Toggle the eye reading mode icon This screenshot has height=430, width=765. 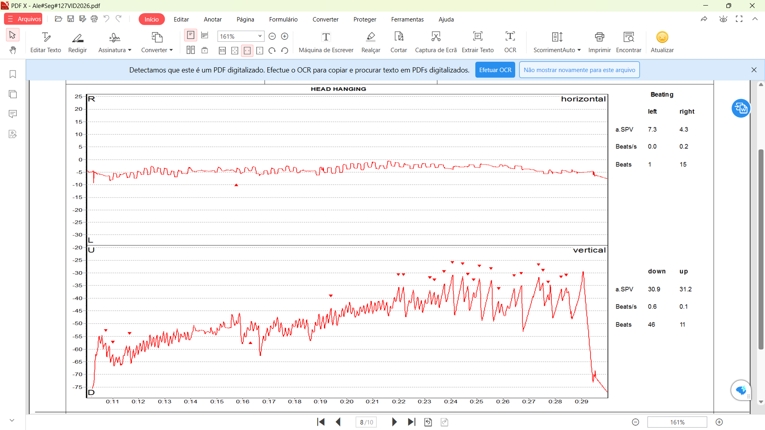[723, 19]
